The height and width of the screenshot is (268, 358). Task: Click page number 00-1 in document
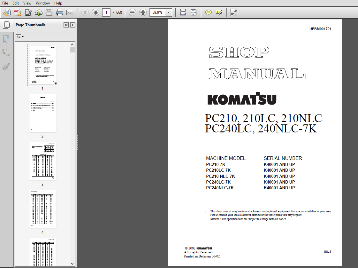click(327, 252)
